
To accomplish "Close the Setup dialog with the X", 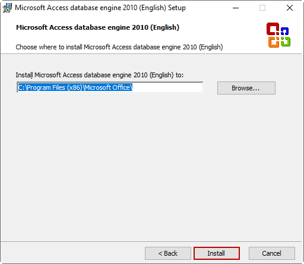I will (290, 8).
